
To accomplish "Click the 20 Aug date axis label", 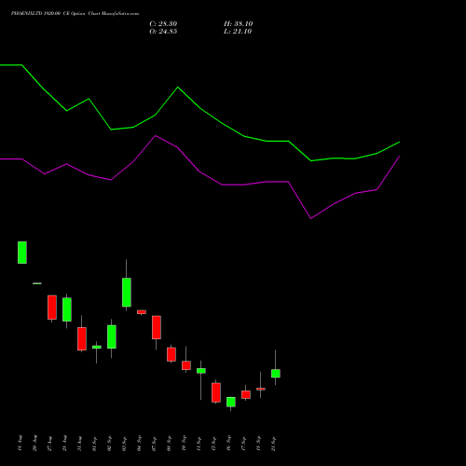I will (x=34, y=443).
